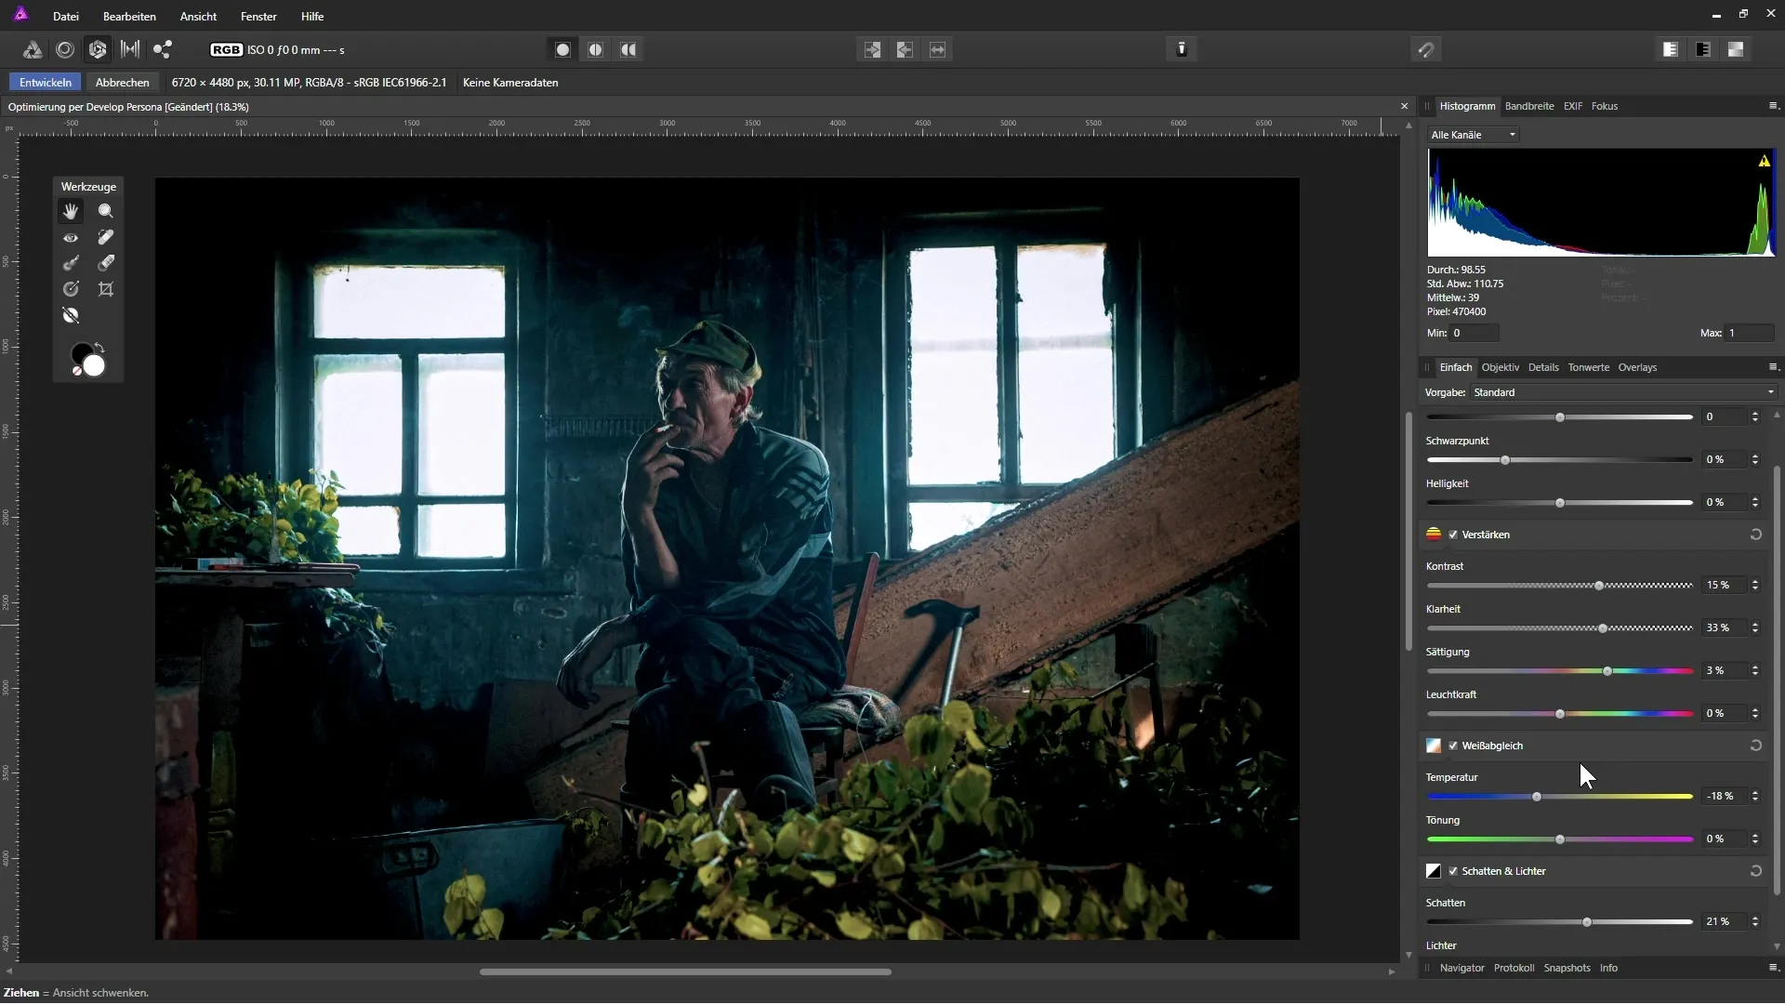The image size is (1785, 1004).
Task: Toggle the left studio panel icon
Action: pos(1670,50)
